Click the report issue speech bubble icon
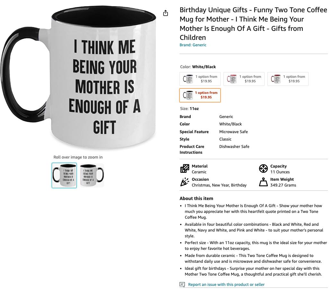The image size is (332, 292). click(x=182, y=285)
